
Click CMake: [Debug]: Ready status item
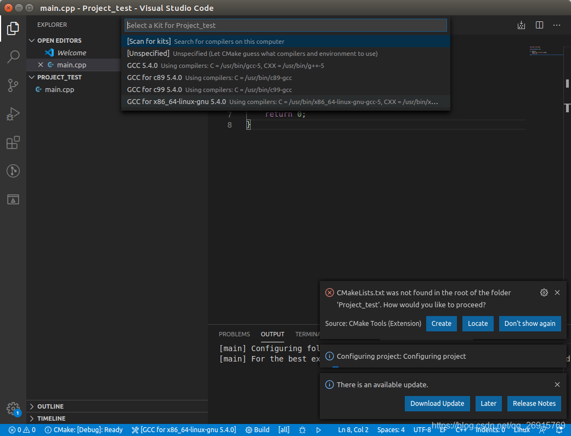84,430
